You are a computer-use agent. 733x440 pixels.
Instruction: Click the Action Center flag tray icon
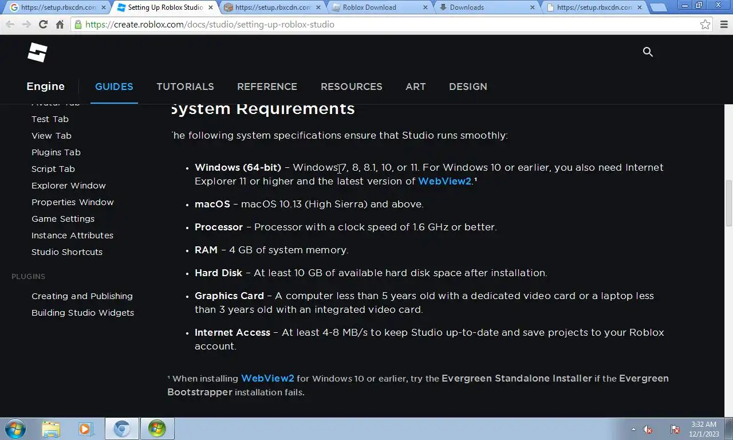coord(675,429)
